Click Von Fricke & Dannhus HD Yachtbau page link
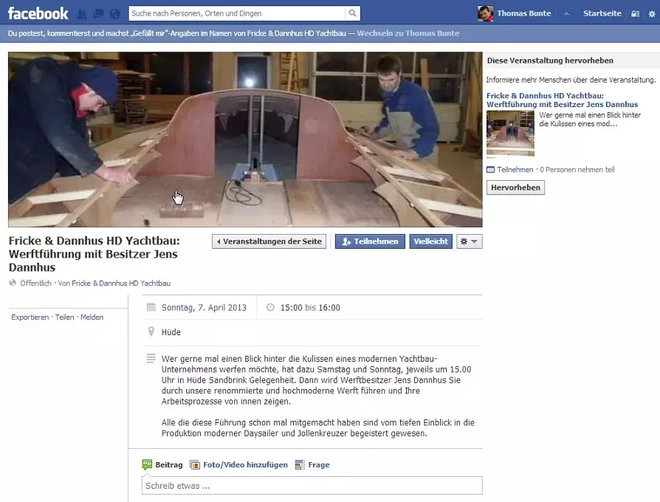Screen dimensions: 660x502 tap(121, 283)
